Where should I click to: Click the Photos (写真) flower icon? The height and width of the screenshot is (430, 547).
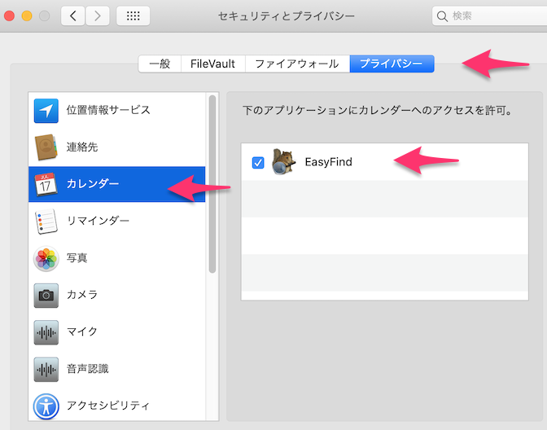coord(46,259)
